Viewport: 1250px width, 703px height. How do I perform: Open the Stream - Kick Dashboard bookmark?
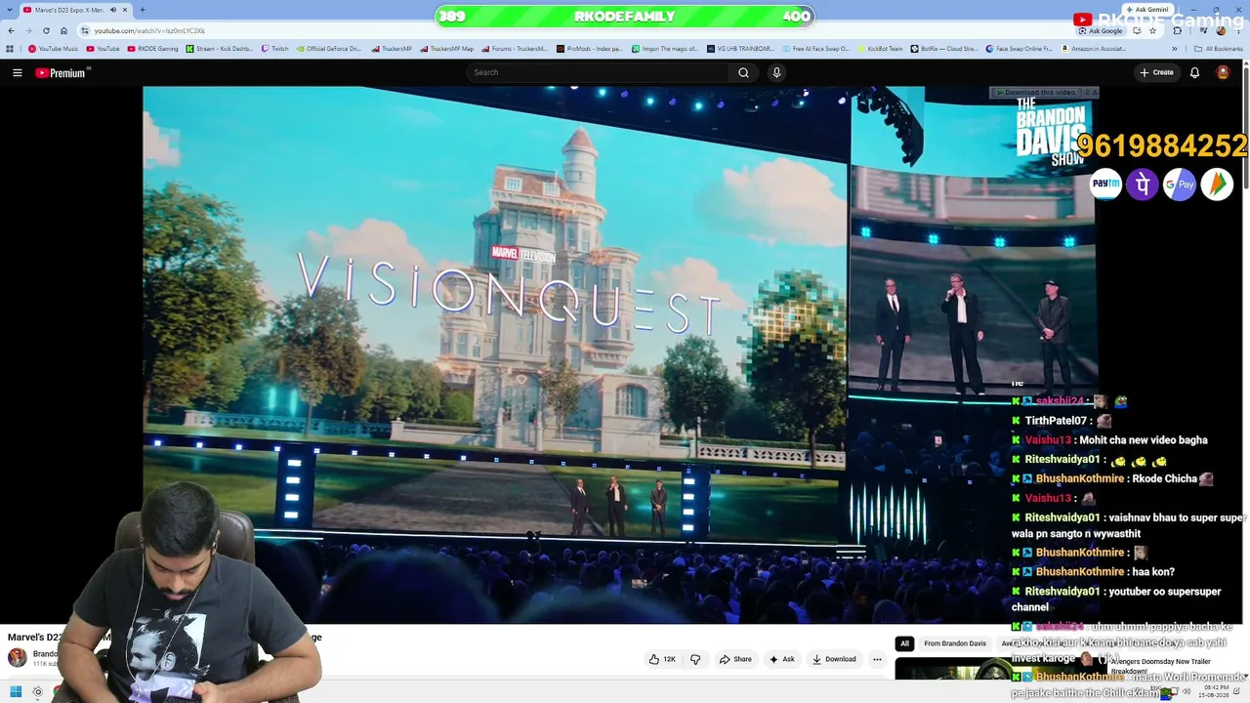tap(220, 49)
